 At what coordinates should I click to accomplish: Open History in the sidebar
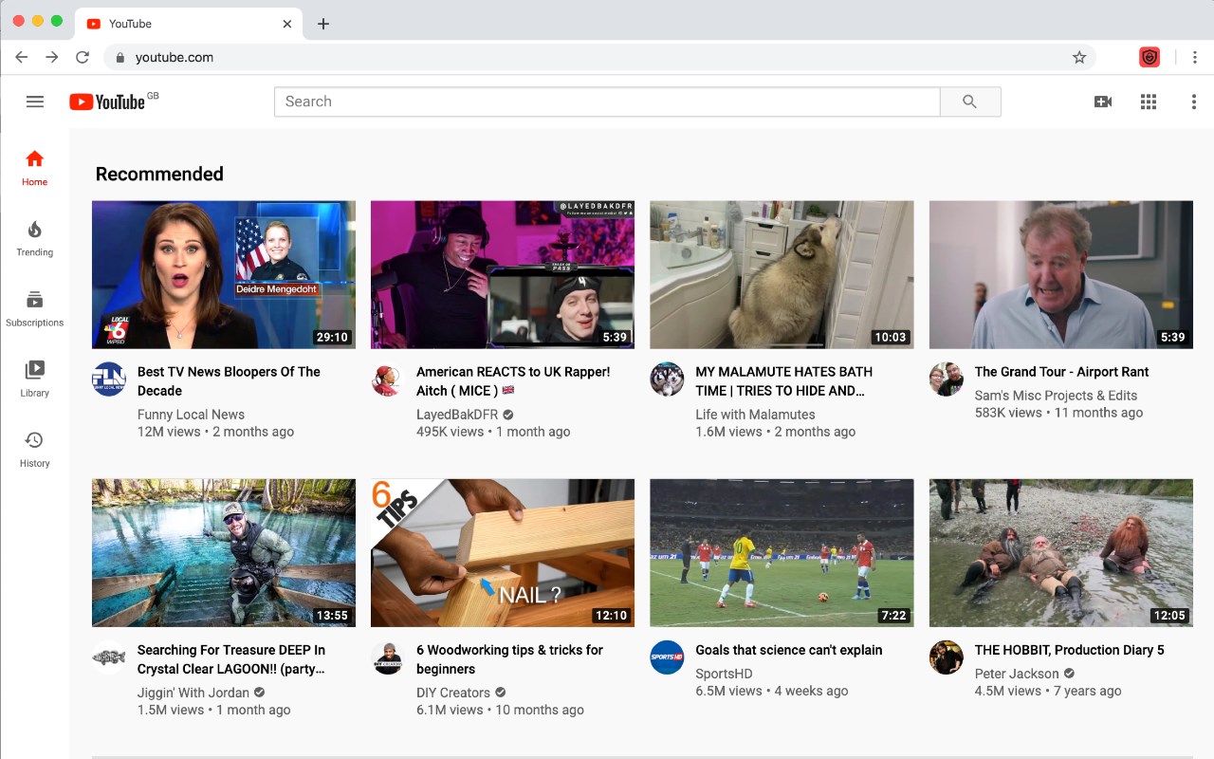35,449
